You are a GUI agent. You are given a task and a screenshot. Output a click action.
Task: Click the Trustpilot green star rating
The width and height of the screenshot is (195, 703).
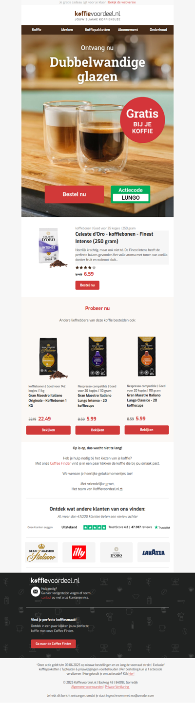click(x=95, y=527)
